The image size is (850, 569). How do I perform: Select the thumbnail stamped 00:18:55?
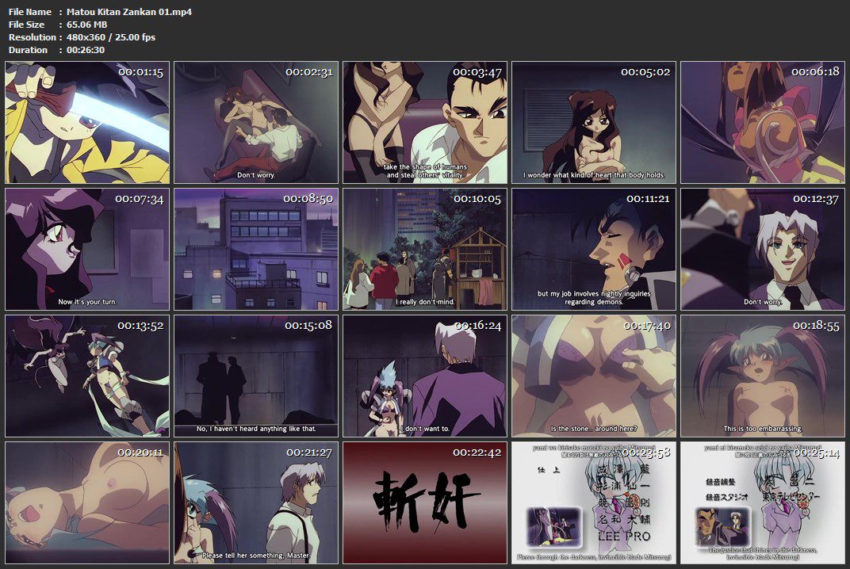tap(763, 376)
